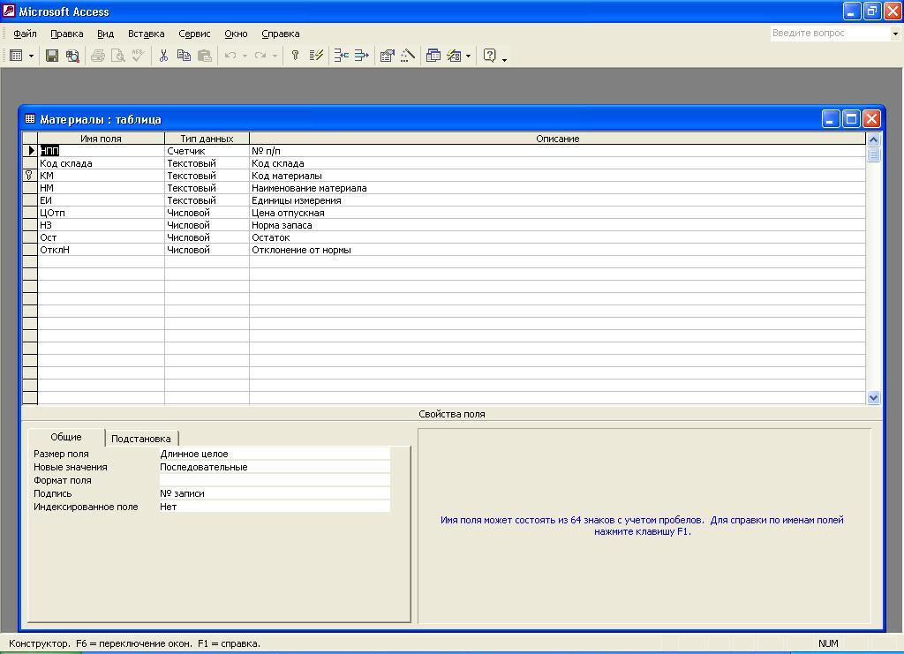Screen dimensions: 904x654
Task: Click the ЕИ field name cell
Action: click(101, 200)
